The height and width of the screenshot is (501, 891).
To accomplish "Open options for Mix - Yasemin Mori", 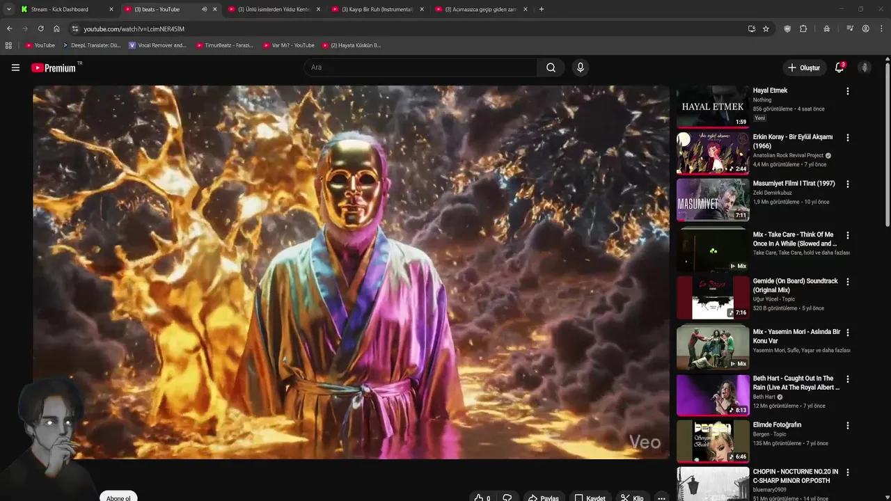I will [847, 333].
